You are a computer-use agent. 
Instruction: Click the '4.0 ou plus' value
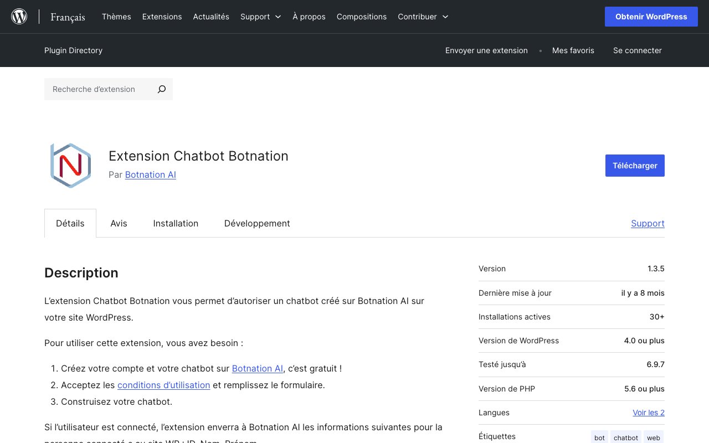click(x=644, y=341)
